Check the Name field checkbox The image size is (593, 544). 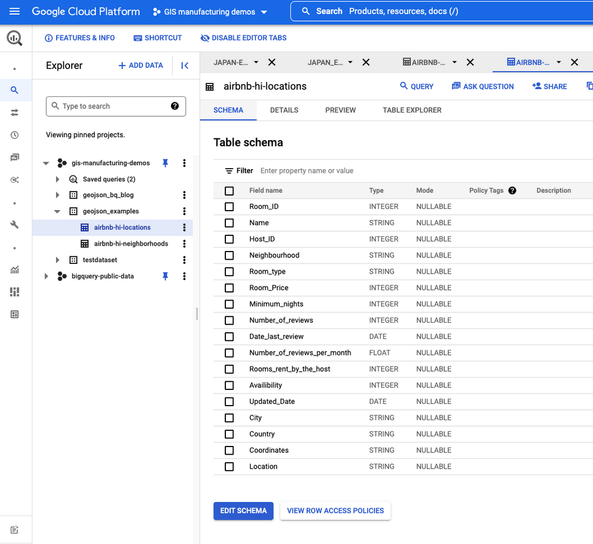[x=229, y=223]
